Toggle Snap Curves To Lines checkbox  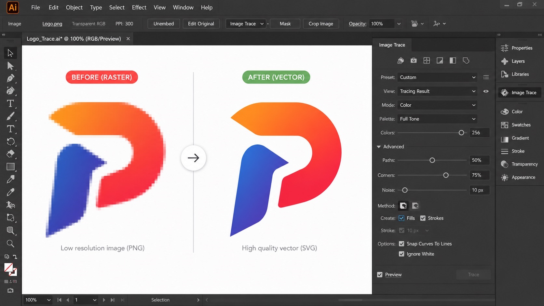(401, 244)
